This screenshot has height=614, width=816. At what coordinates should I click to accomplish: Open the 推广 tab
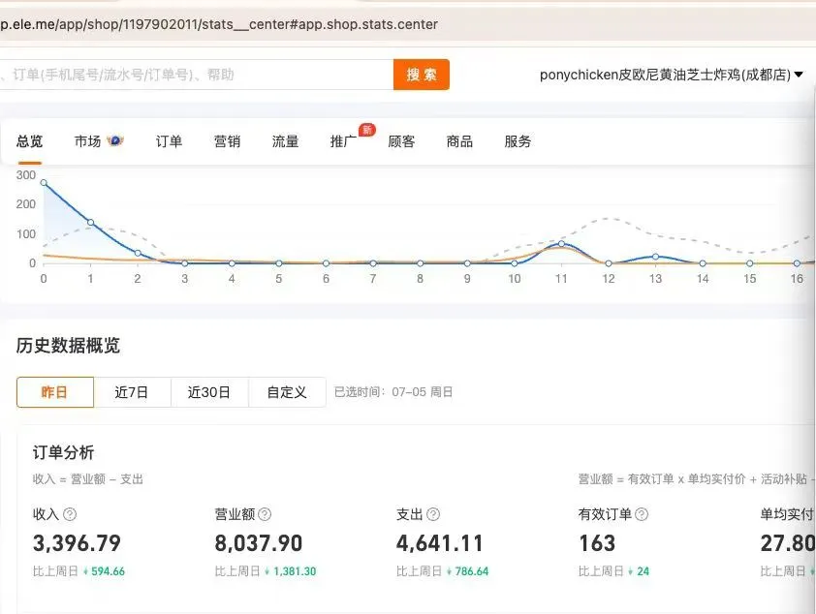pyautogui.click(x=343, y=141)
